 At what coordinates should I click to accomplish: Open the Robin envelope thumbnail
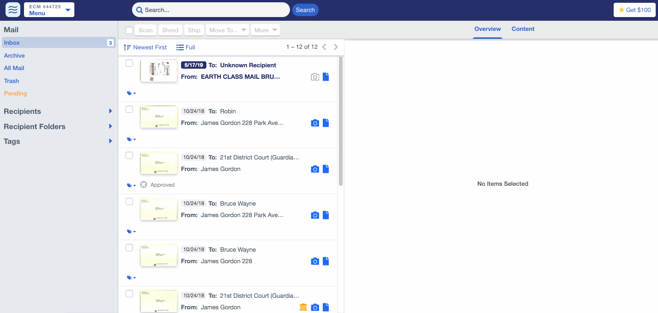159,117
